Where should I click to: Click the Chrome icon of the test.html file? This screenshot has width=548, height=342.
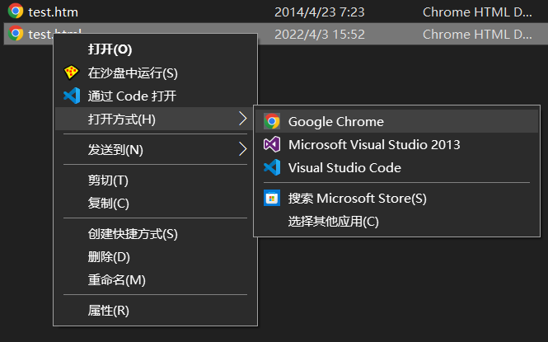[x=16, y=34]
